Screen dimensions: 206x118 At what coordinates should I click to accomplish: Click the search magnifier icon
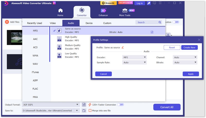160,22
